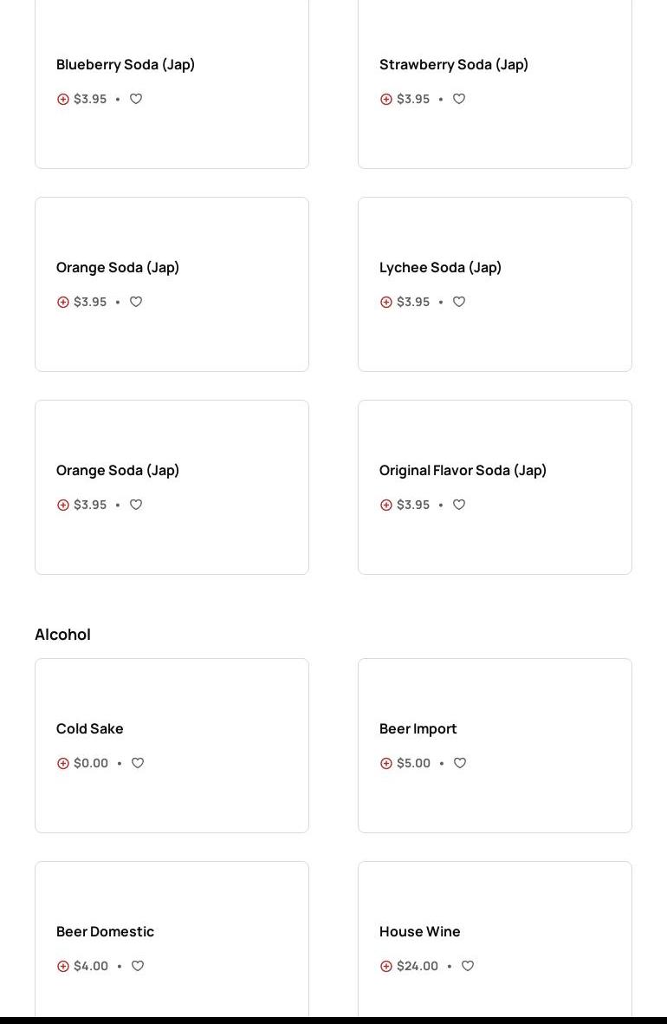Add House Wine using plus icon
Screen dimensions: 667x1024
pyautogui.click(x=386, y=966)
